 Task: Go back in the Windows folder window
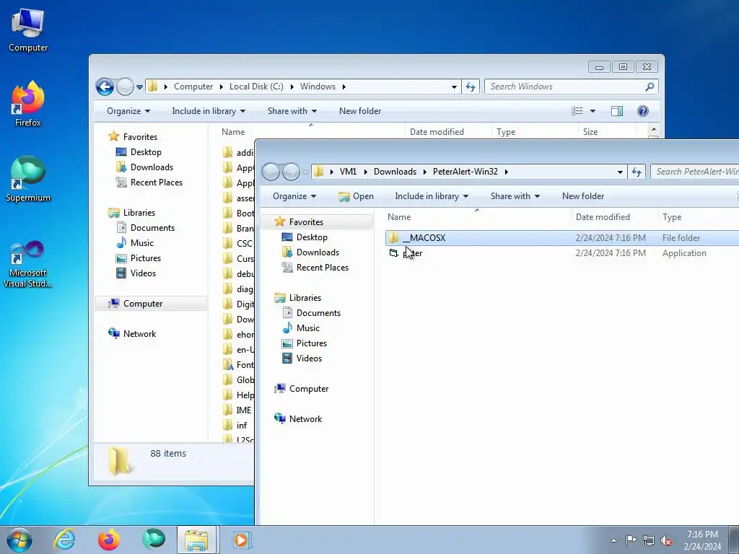pos(105,87)
